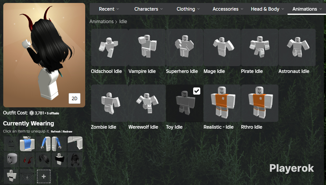Click the Realistic - Idle orange avatar thumbnail

(x=222, y=103)
